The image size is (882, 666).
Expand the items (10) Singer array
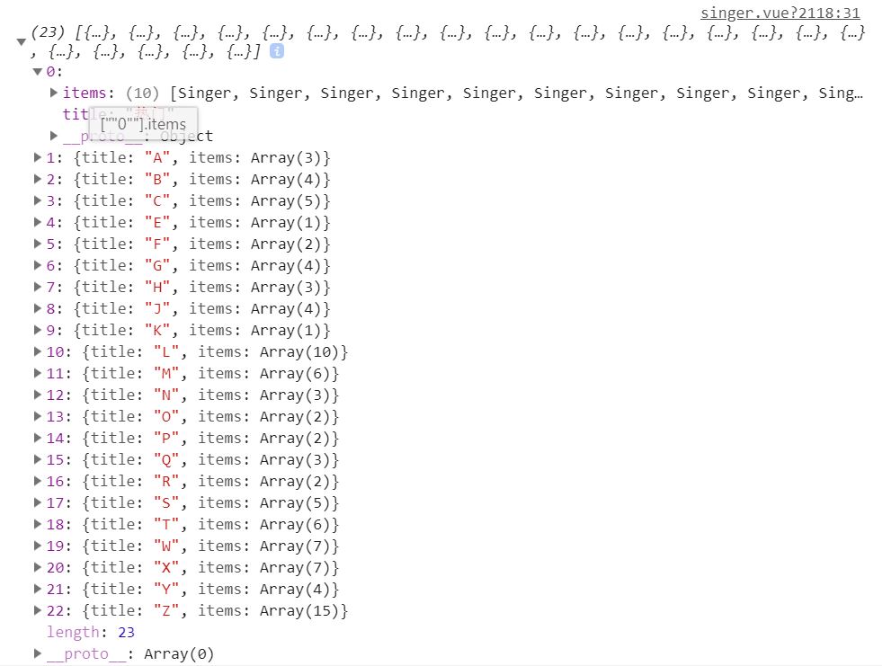(x=54, y=93)
